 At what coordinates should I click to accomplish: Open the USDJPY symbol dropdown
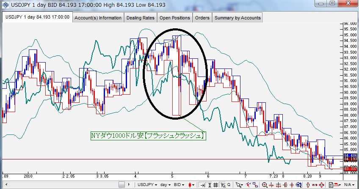pos(147,185)
